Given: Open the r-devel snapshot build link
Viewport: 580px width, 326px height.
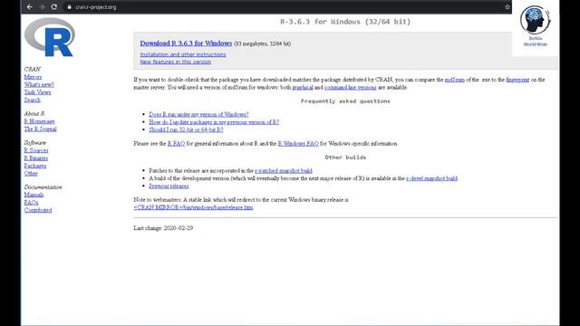Looking at the screenshot, I should (x=431, y=178).
